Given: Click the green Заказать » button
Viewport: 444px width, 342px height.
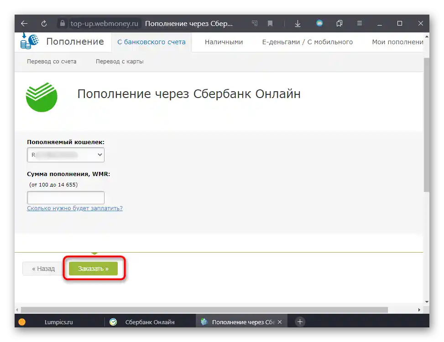Looking at the screenshot, I should click(x=93, y=269).
